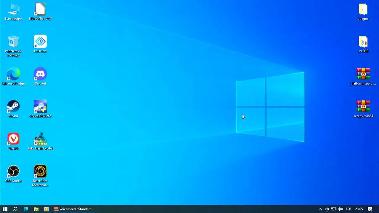
Task: Select the Papelera de reciclaje icon
Action: coord(13,46)
